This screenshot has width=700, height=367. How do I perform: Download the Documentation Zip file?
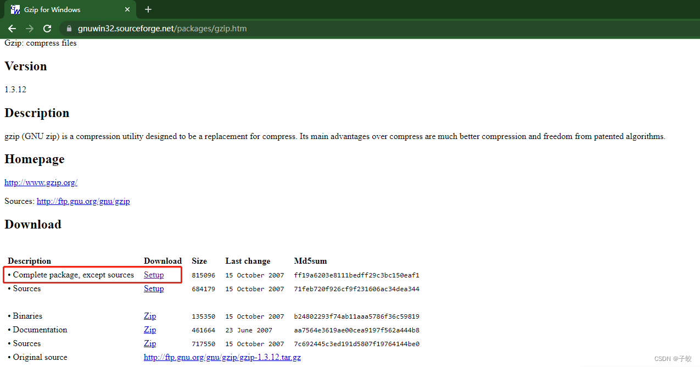coord(150,330)
